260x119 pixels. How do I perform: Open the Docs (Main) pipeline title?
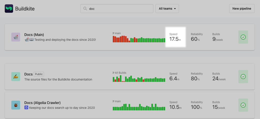(x=34, y=35)
